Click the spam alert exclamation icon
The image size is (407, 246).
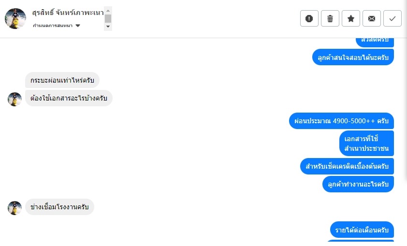[309, 18]
